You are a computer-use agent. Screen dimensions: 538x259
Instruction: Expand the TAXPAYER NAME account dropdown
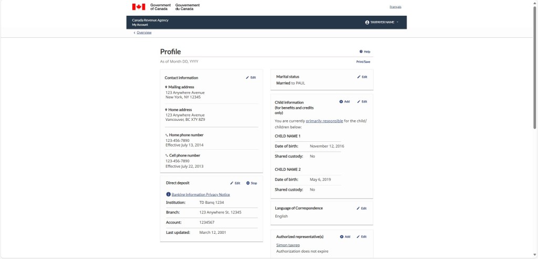click(x=382, y=22)
